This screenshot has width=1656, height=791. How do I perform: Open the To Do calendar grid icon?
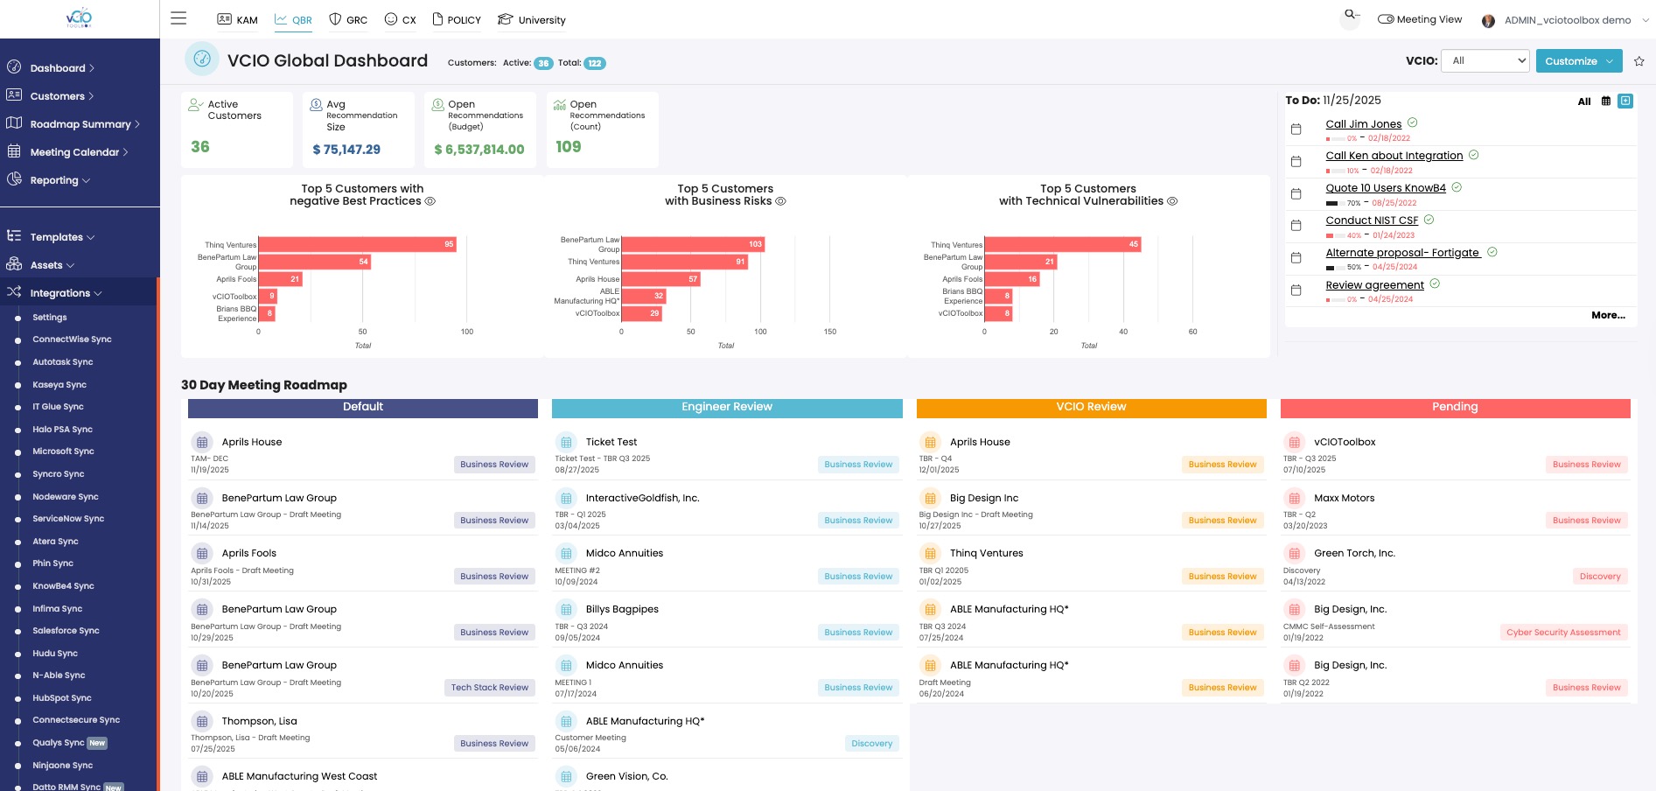coord(1605,101)
